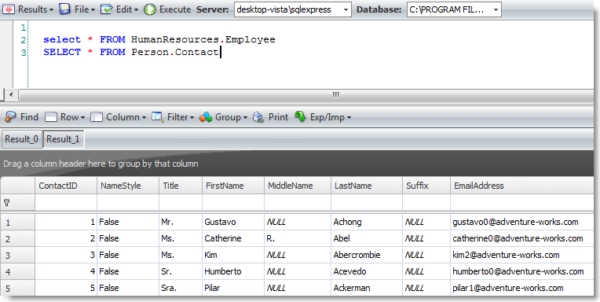Select row header 3 in the grid
This screenshot has width=600, height=302.
(x=17, y=256)
